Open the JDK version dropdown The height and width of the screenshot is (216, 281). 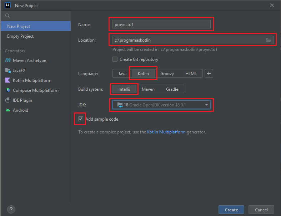[x=161, y=105]
